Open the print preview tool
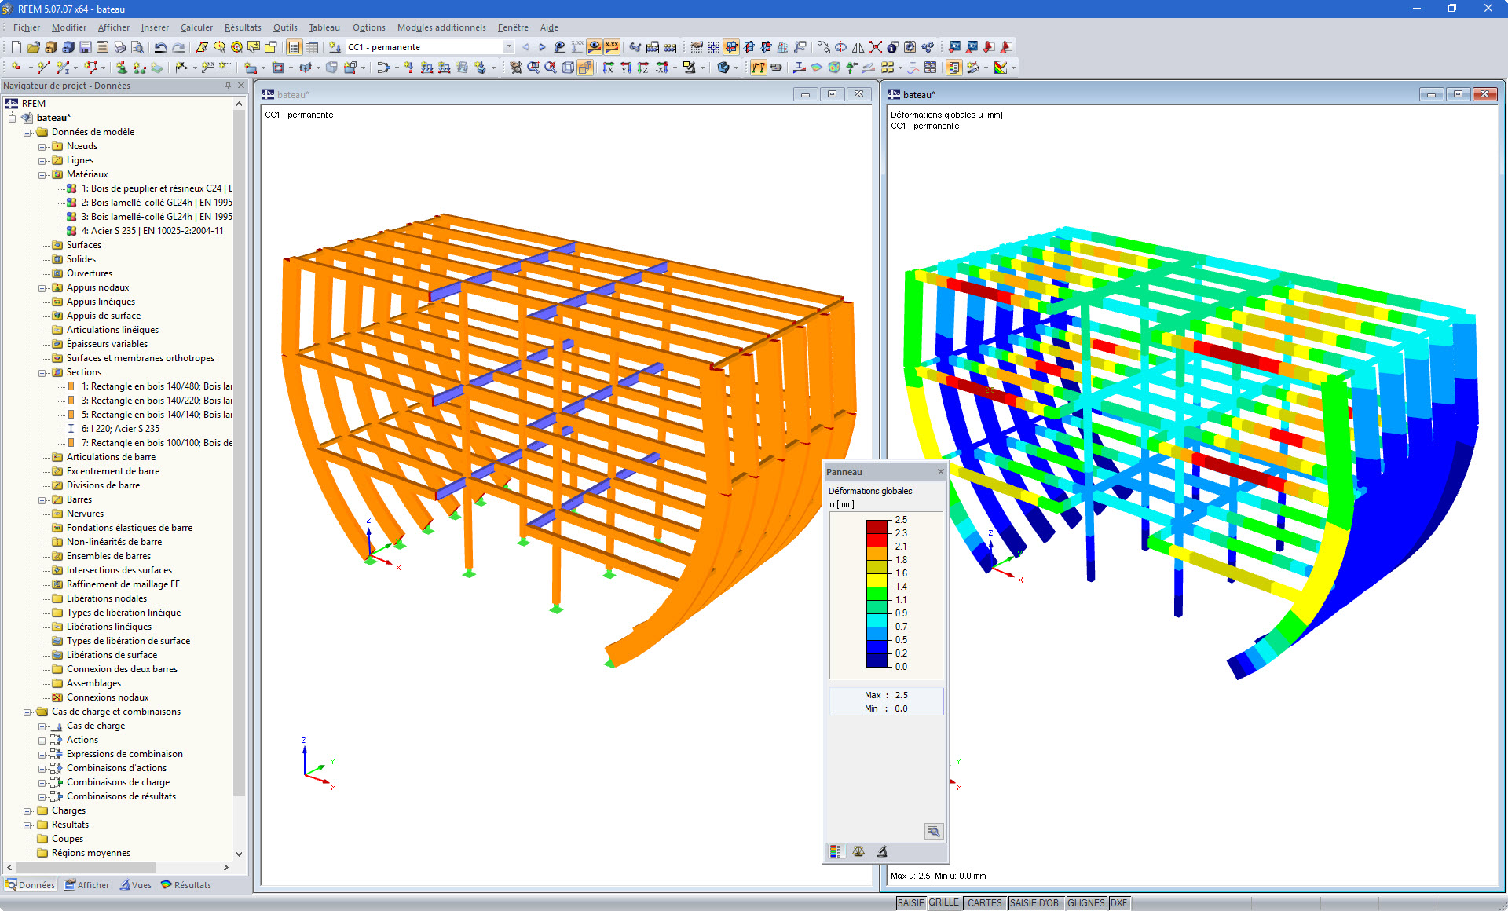1508x911 pixels. 137,47
